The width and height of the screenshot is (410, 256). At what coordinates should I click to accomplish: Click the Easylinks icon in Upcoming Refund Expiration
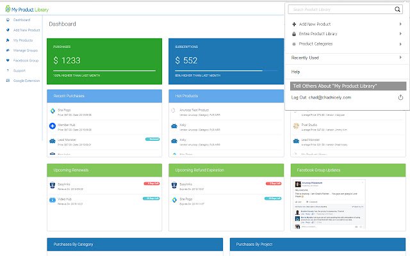(174, 185)
